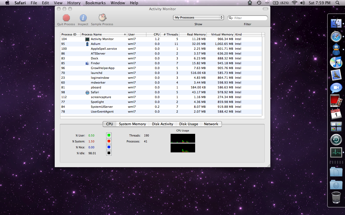Click the Activity Monitor icon in the Dock
Screen dimensions: 345x215
coord(336,152)
